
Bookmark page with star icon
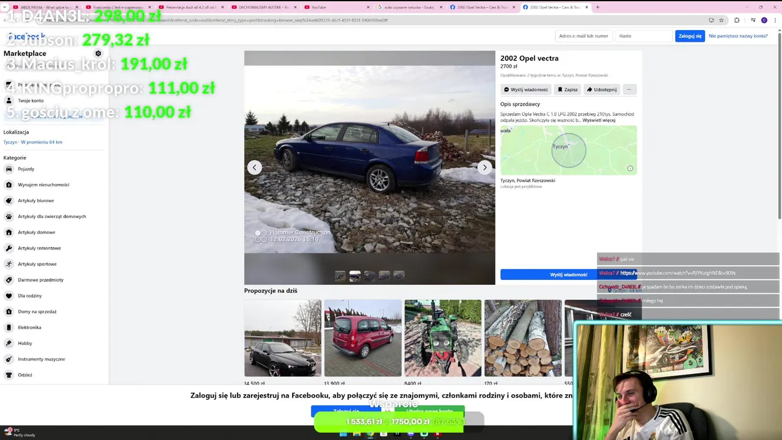point(722,20)
